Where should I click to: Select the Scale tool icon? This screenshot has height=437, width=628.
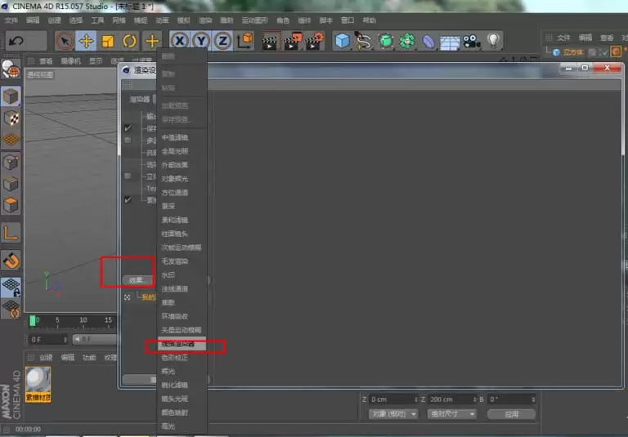click(x=107, y=41)
